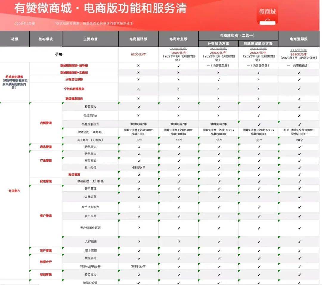Click the 找人代付 feature label
Screen dimensions: 322x285
pyautogui.click(x=90, y=168)
